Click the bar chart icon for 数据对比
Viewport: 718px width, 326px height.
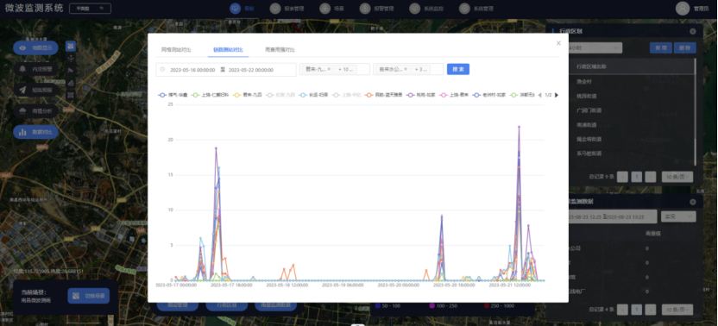click(x=22, y=132)
